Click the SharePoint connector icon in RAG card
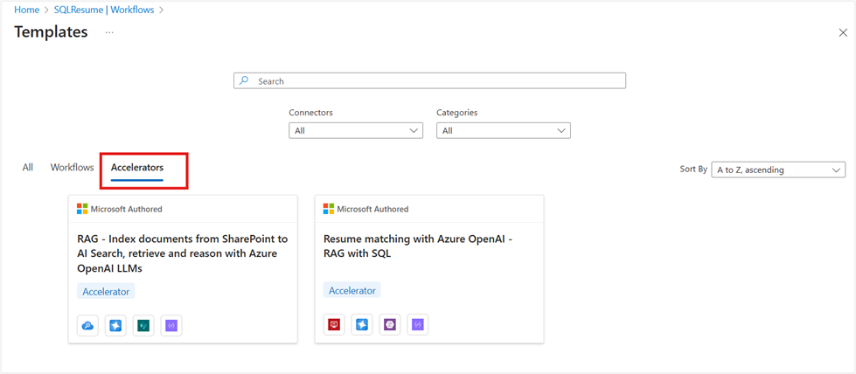Image resolution: width=856 pixels, height=374 pixels. [x=143, y=325]
